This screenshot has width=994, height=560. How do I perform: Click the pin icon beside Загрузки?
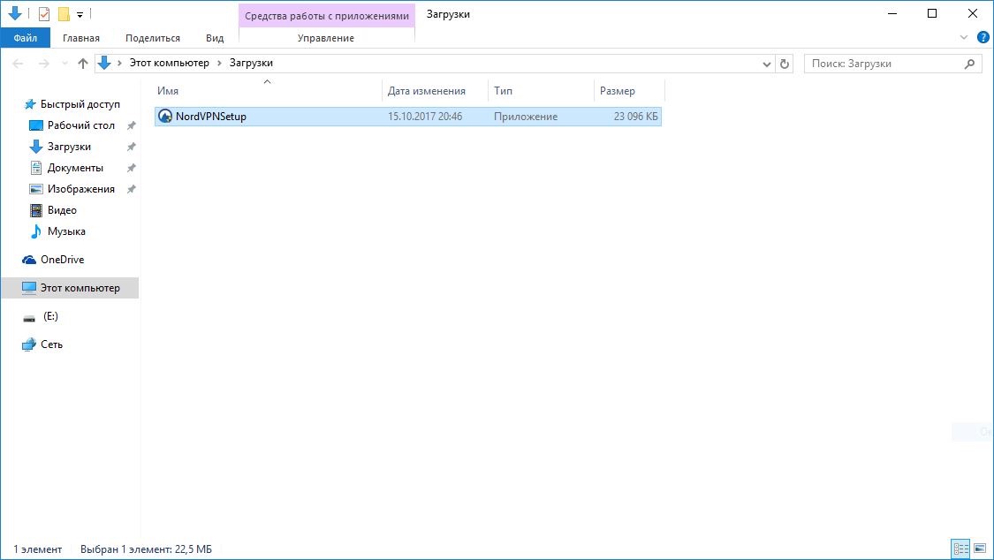(132, 147)
